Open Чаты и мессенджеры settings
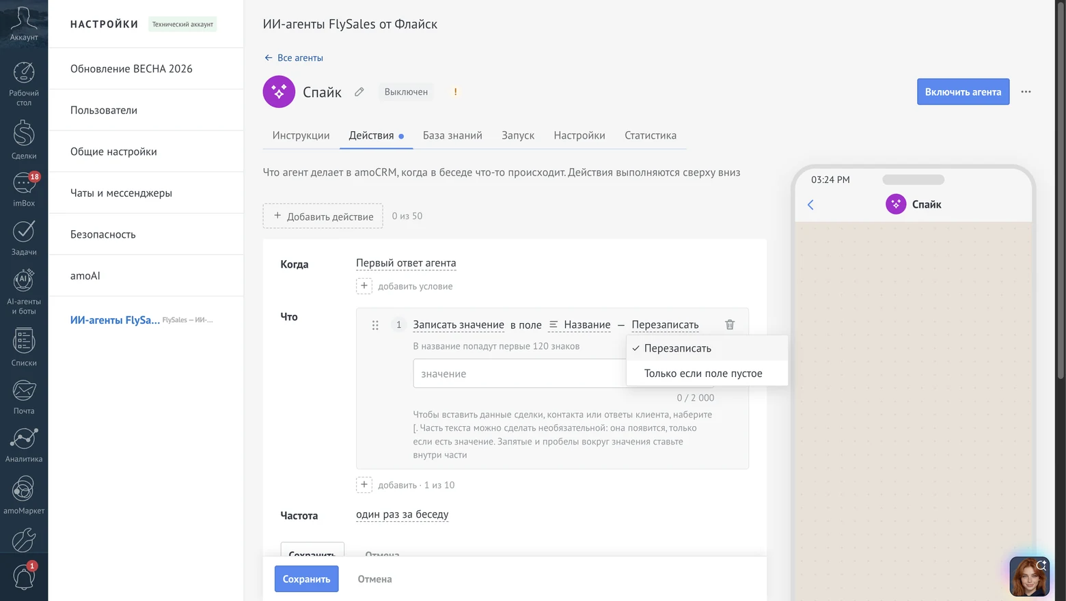The height and width of the screenshot is (601, 1066). coord(146,193)
